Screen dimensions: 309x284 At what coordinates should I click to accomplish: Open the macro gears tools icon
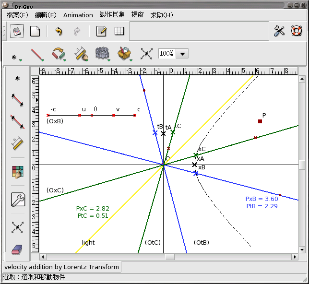pos(102,53)
